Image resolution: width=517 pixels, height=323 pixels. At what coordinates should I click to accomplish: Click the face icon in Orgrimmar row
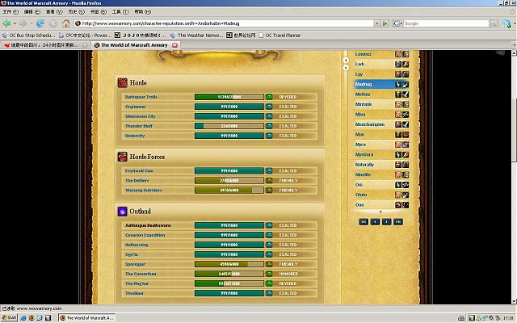point(269,107)
